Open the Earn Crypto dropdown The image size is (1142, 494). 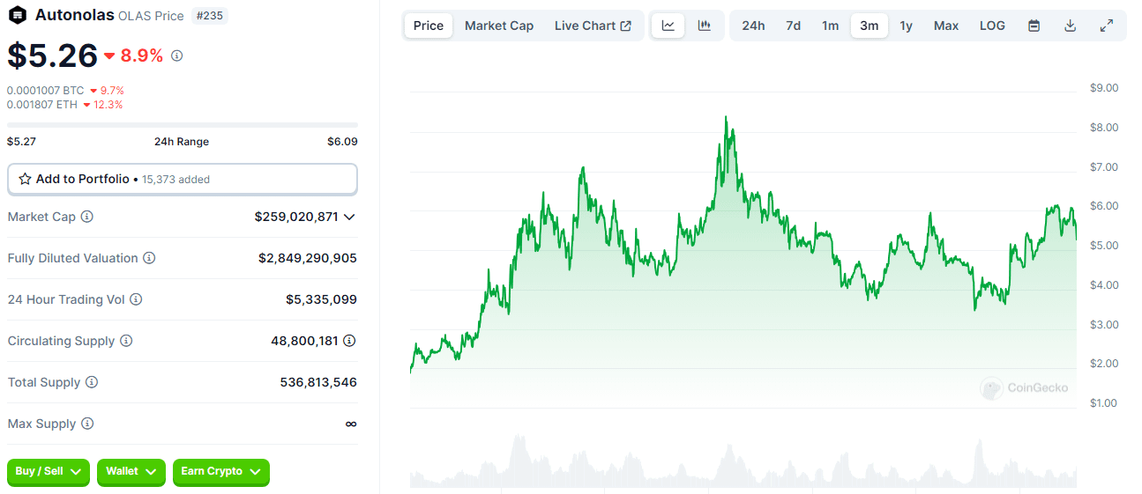[x=221, y=472]
